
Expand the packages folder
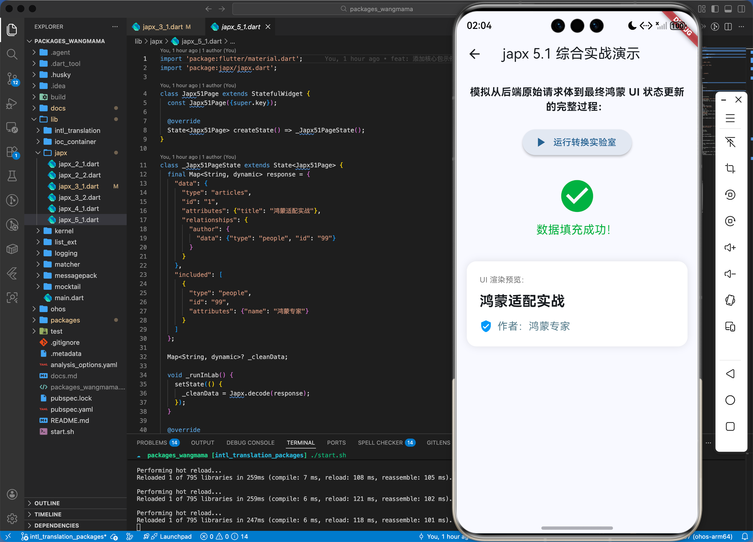(65, 320)
